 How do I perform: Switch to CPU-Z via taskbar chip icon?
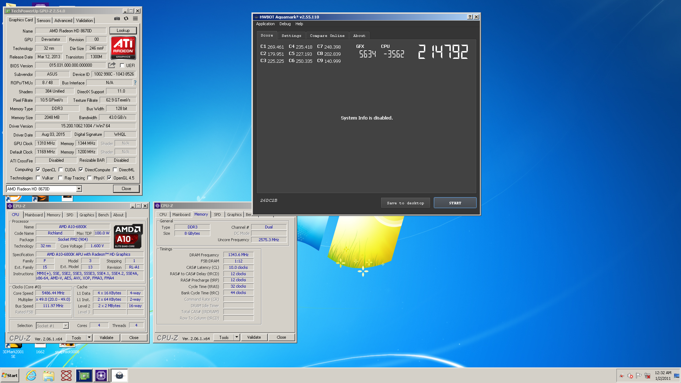coord(101,376)
